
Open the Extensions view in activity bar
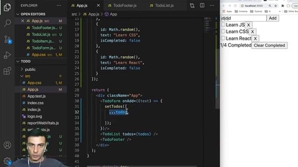[x=7, y=71]
